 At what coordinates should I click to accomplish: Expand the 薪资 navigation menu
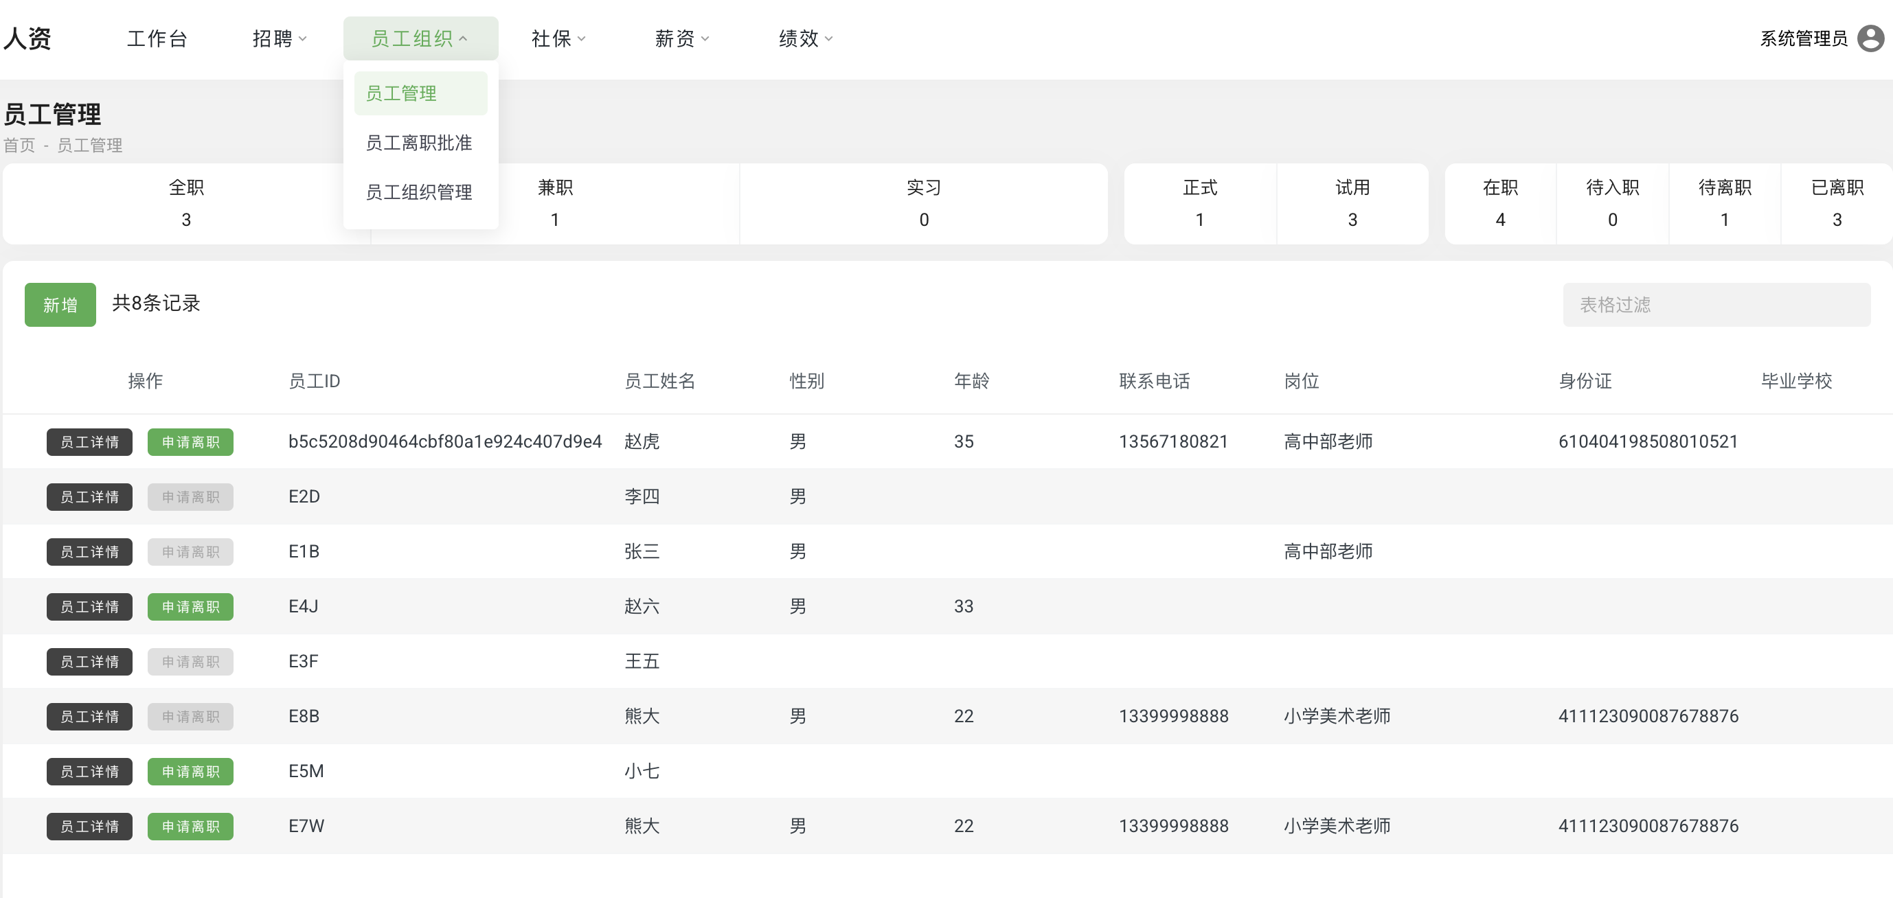pos(681,38)
